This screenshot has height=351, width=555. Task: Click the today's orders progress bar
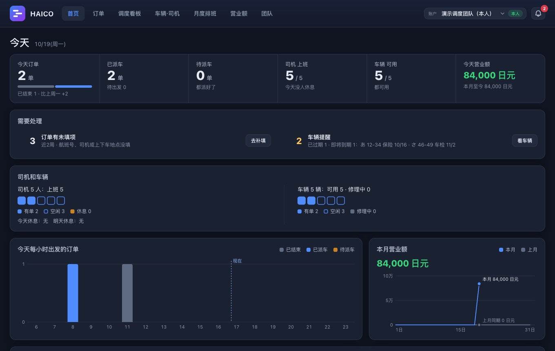tap(55, 87)
